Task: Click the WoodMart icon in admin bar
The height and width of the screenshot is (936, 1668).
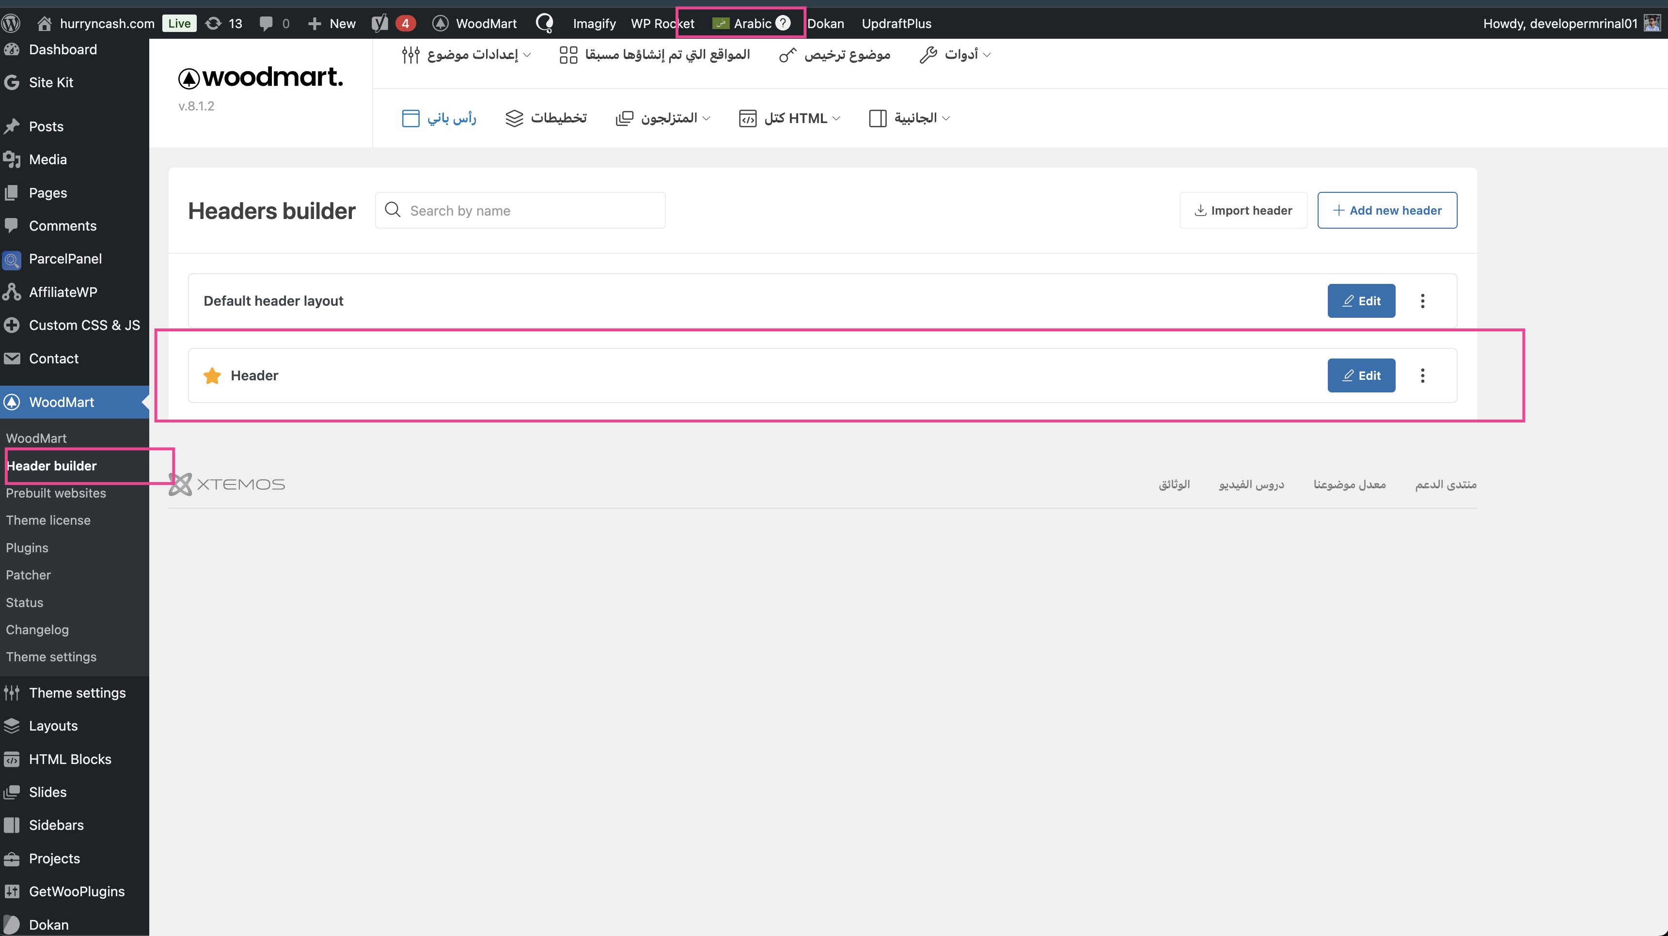Action: 441,23
